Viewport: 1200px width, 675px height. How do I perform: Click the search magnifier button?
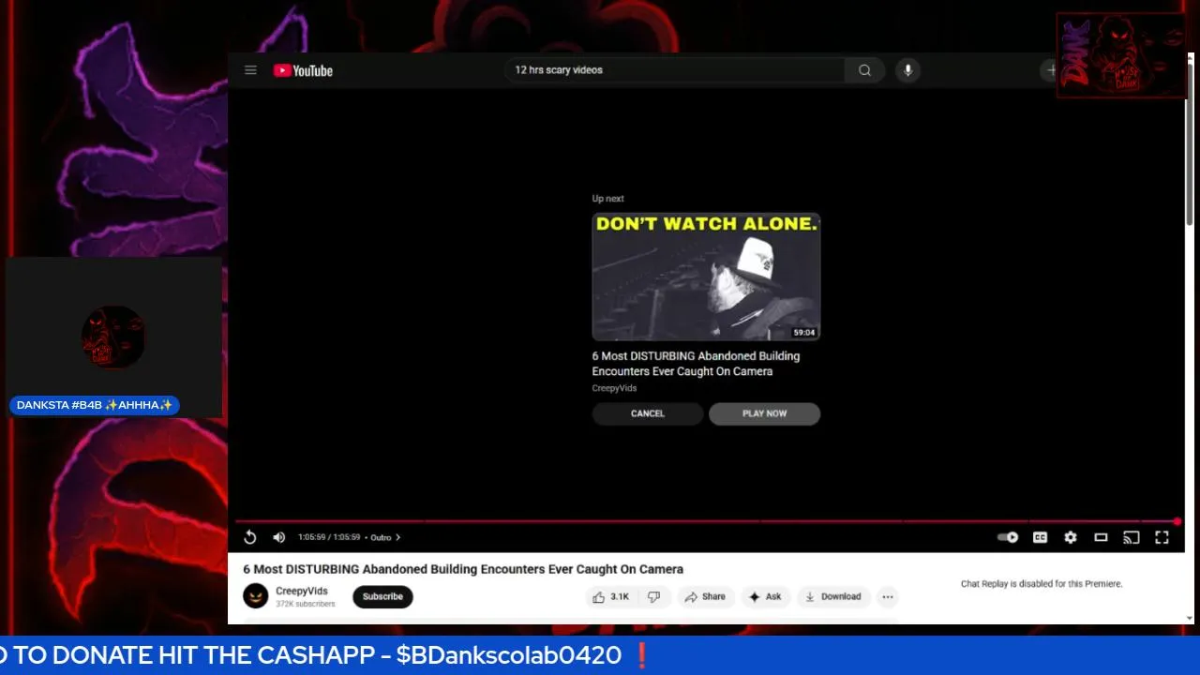tap(864, 70)
